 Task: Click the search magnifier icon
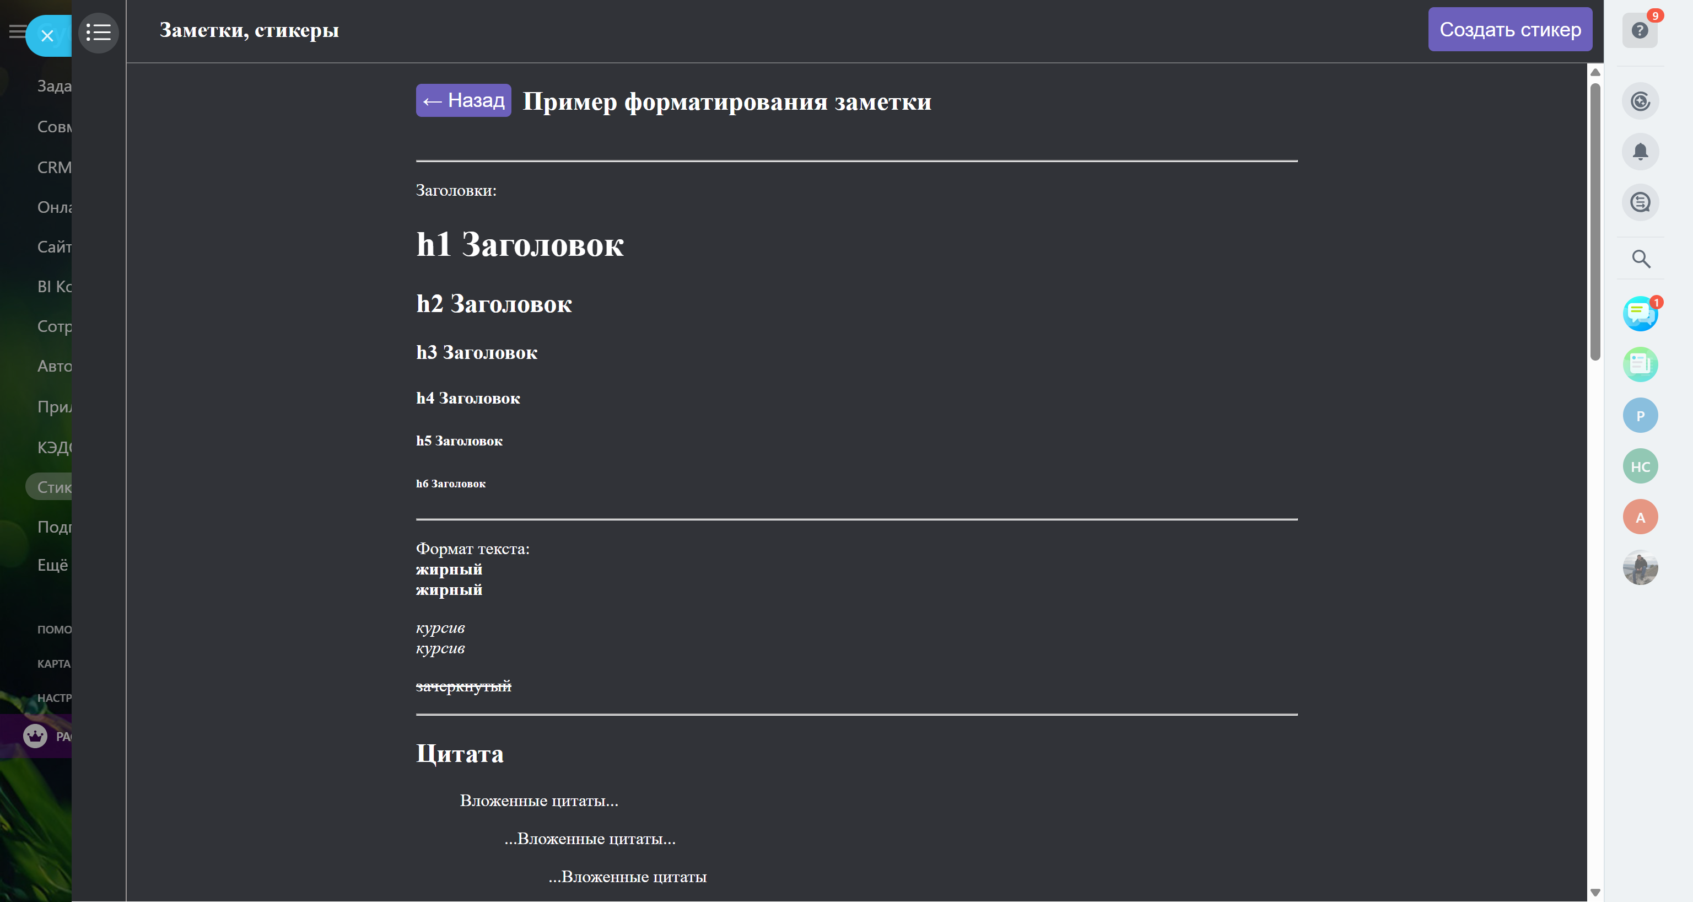pos(1641,259)
